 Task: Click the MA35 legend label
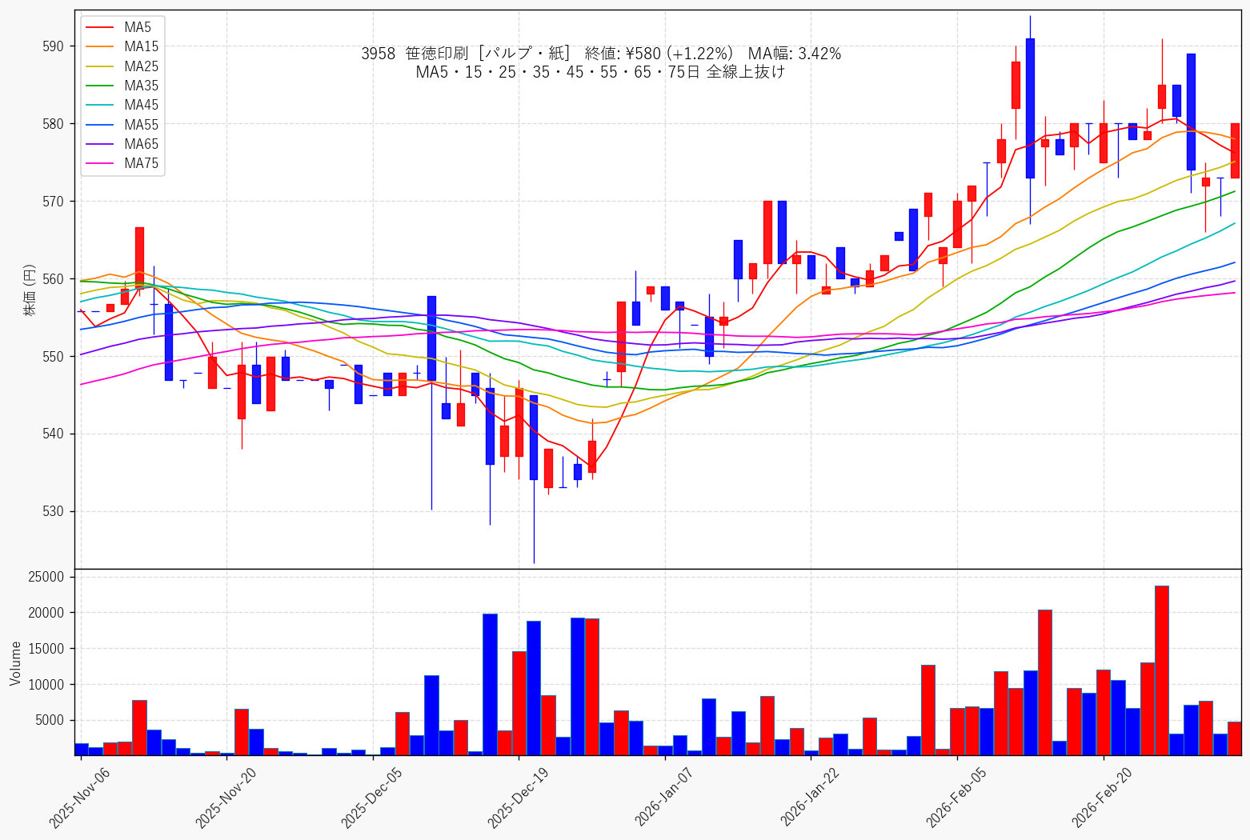click(142, 86)
